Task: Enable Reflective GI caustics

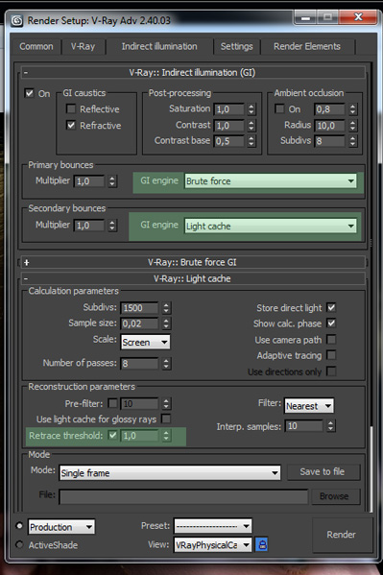Action: [71, 108]
